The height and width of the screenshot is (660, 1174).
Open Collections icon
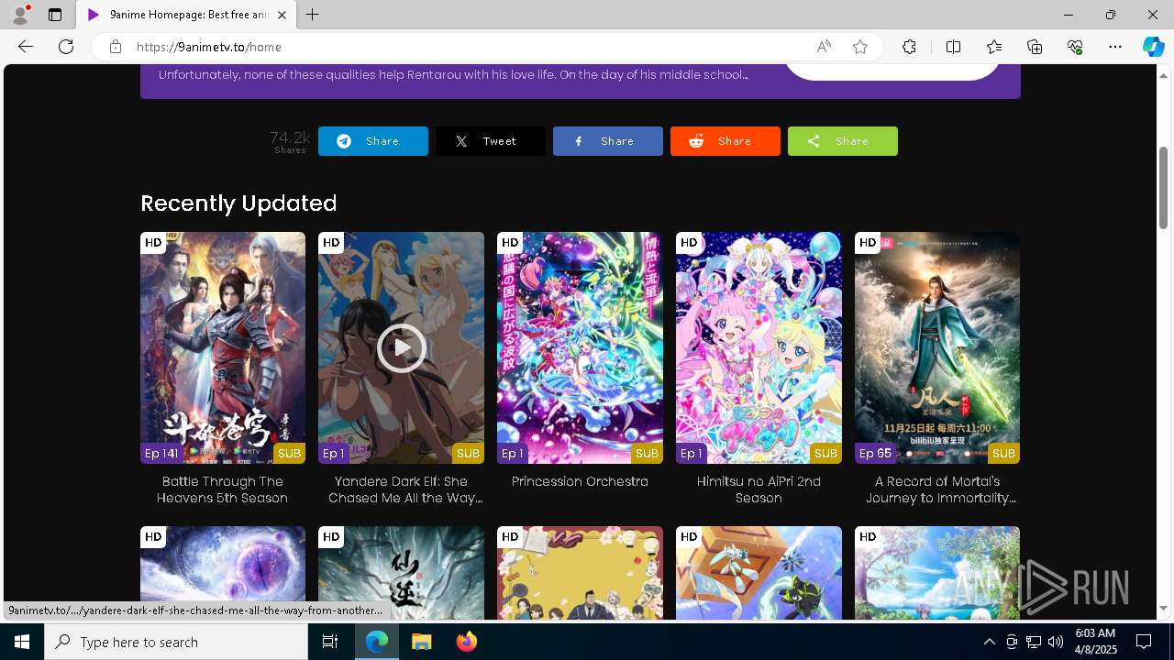1035,47
